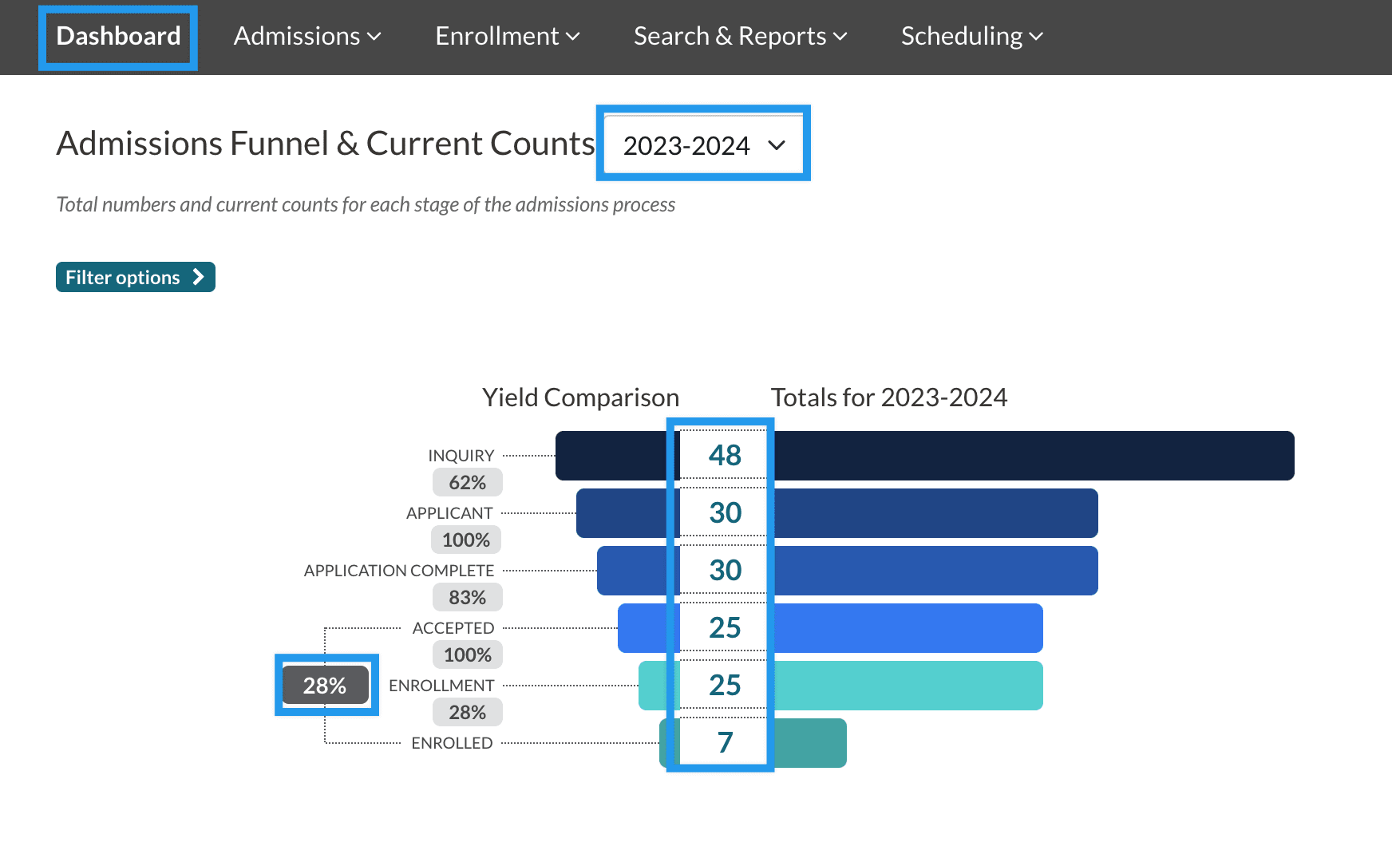
Task: Click the 62% Inquiry yield label
Action: tap(467, 481)
